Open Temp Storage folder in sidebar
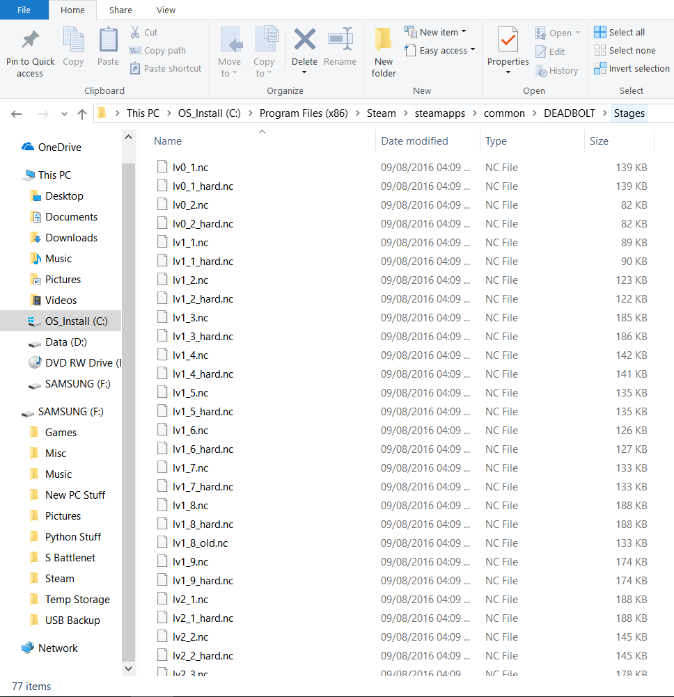The height and width of the screenshot is (697, 674). click(x=70, y=600)
